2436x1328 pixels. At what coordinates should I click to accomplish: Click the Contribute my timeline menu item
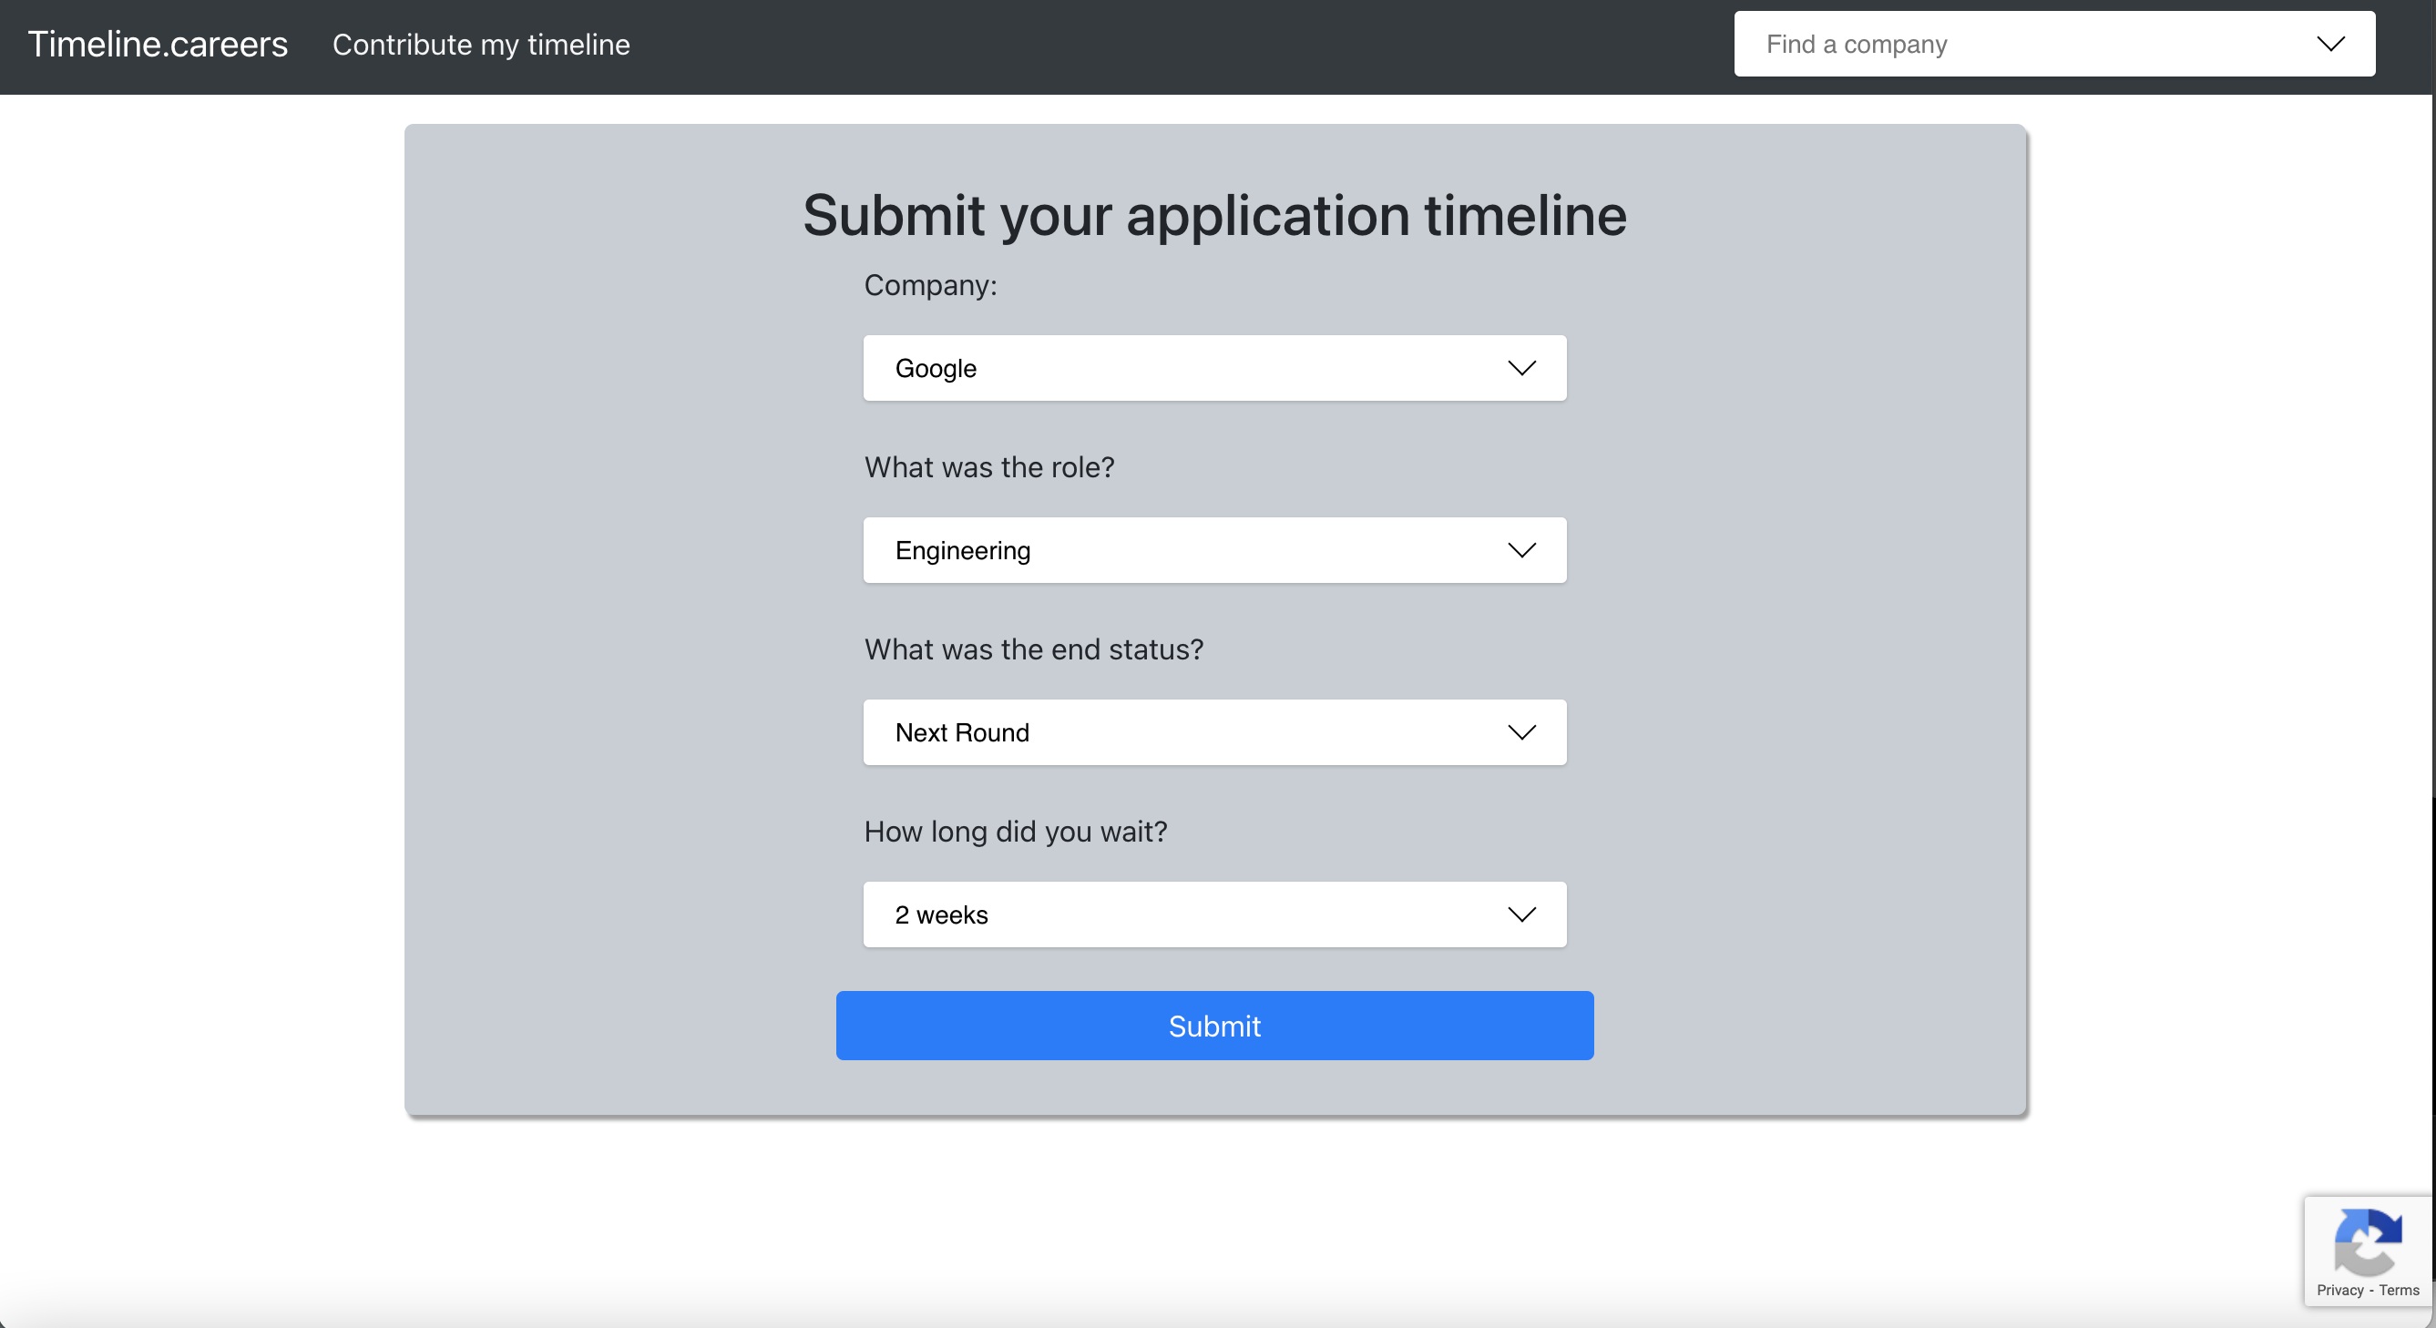coord(481,45)
